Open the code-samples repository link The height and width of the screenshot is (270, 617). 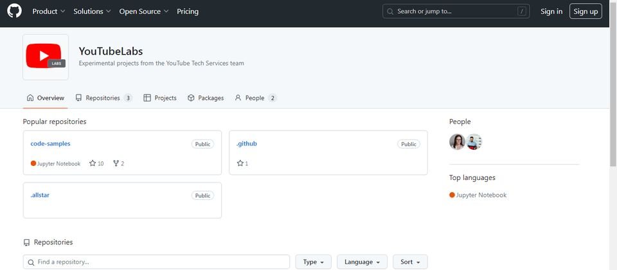(50, 143)
